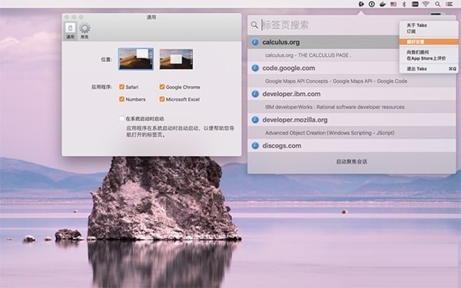Select the top-right corner position thumbnail
Viewport: 461px width, 288px height.
136,59
